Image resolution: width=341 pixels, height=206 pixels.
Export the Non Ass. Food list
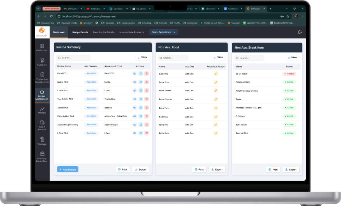(217, 169)
